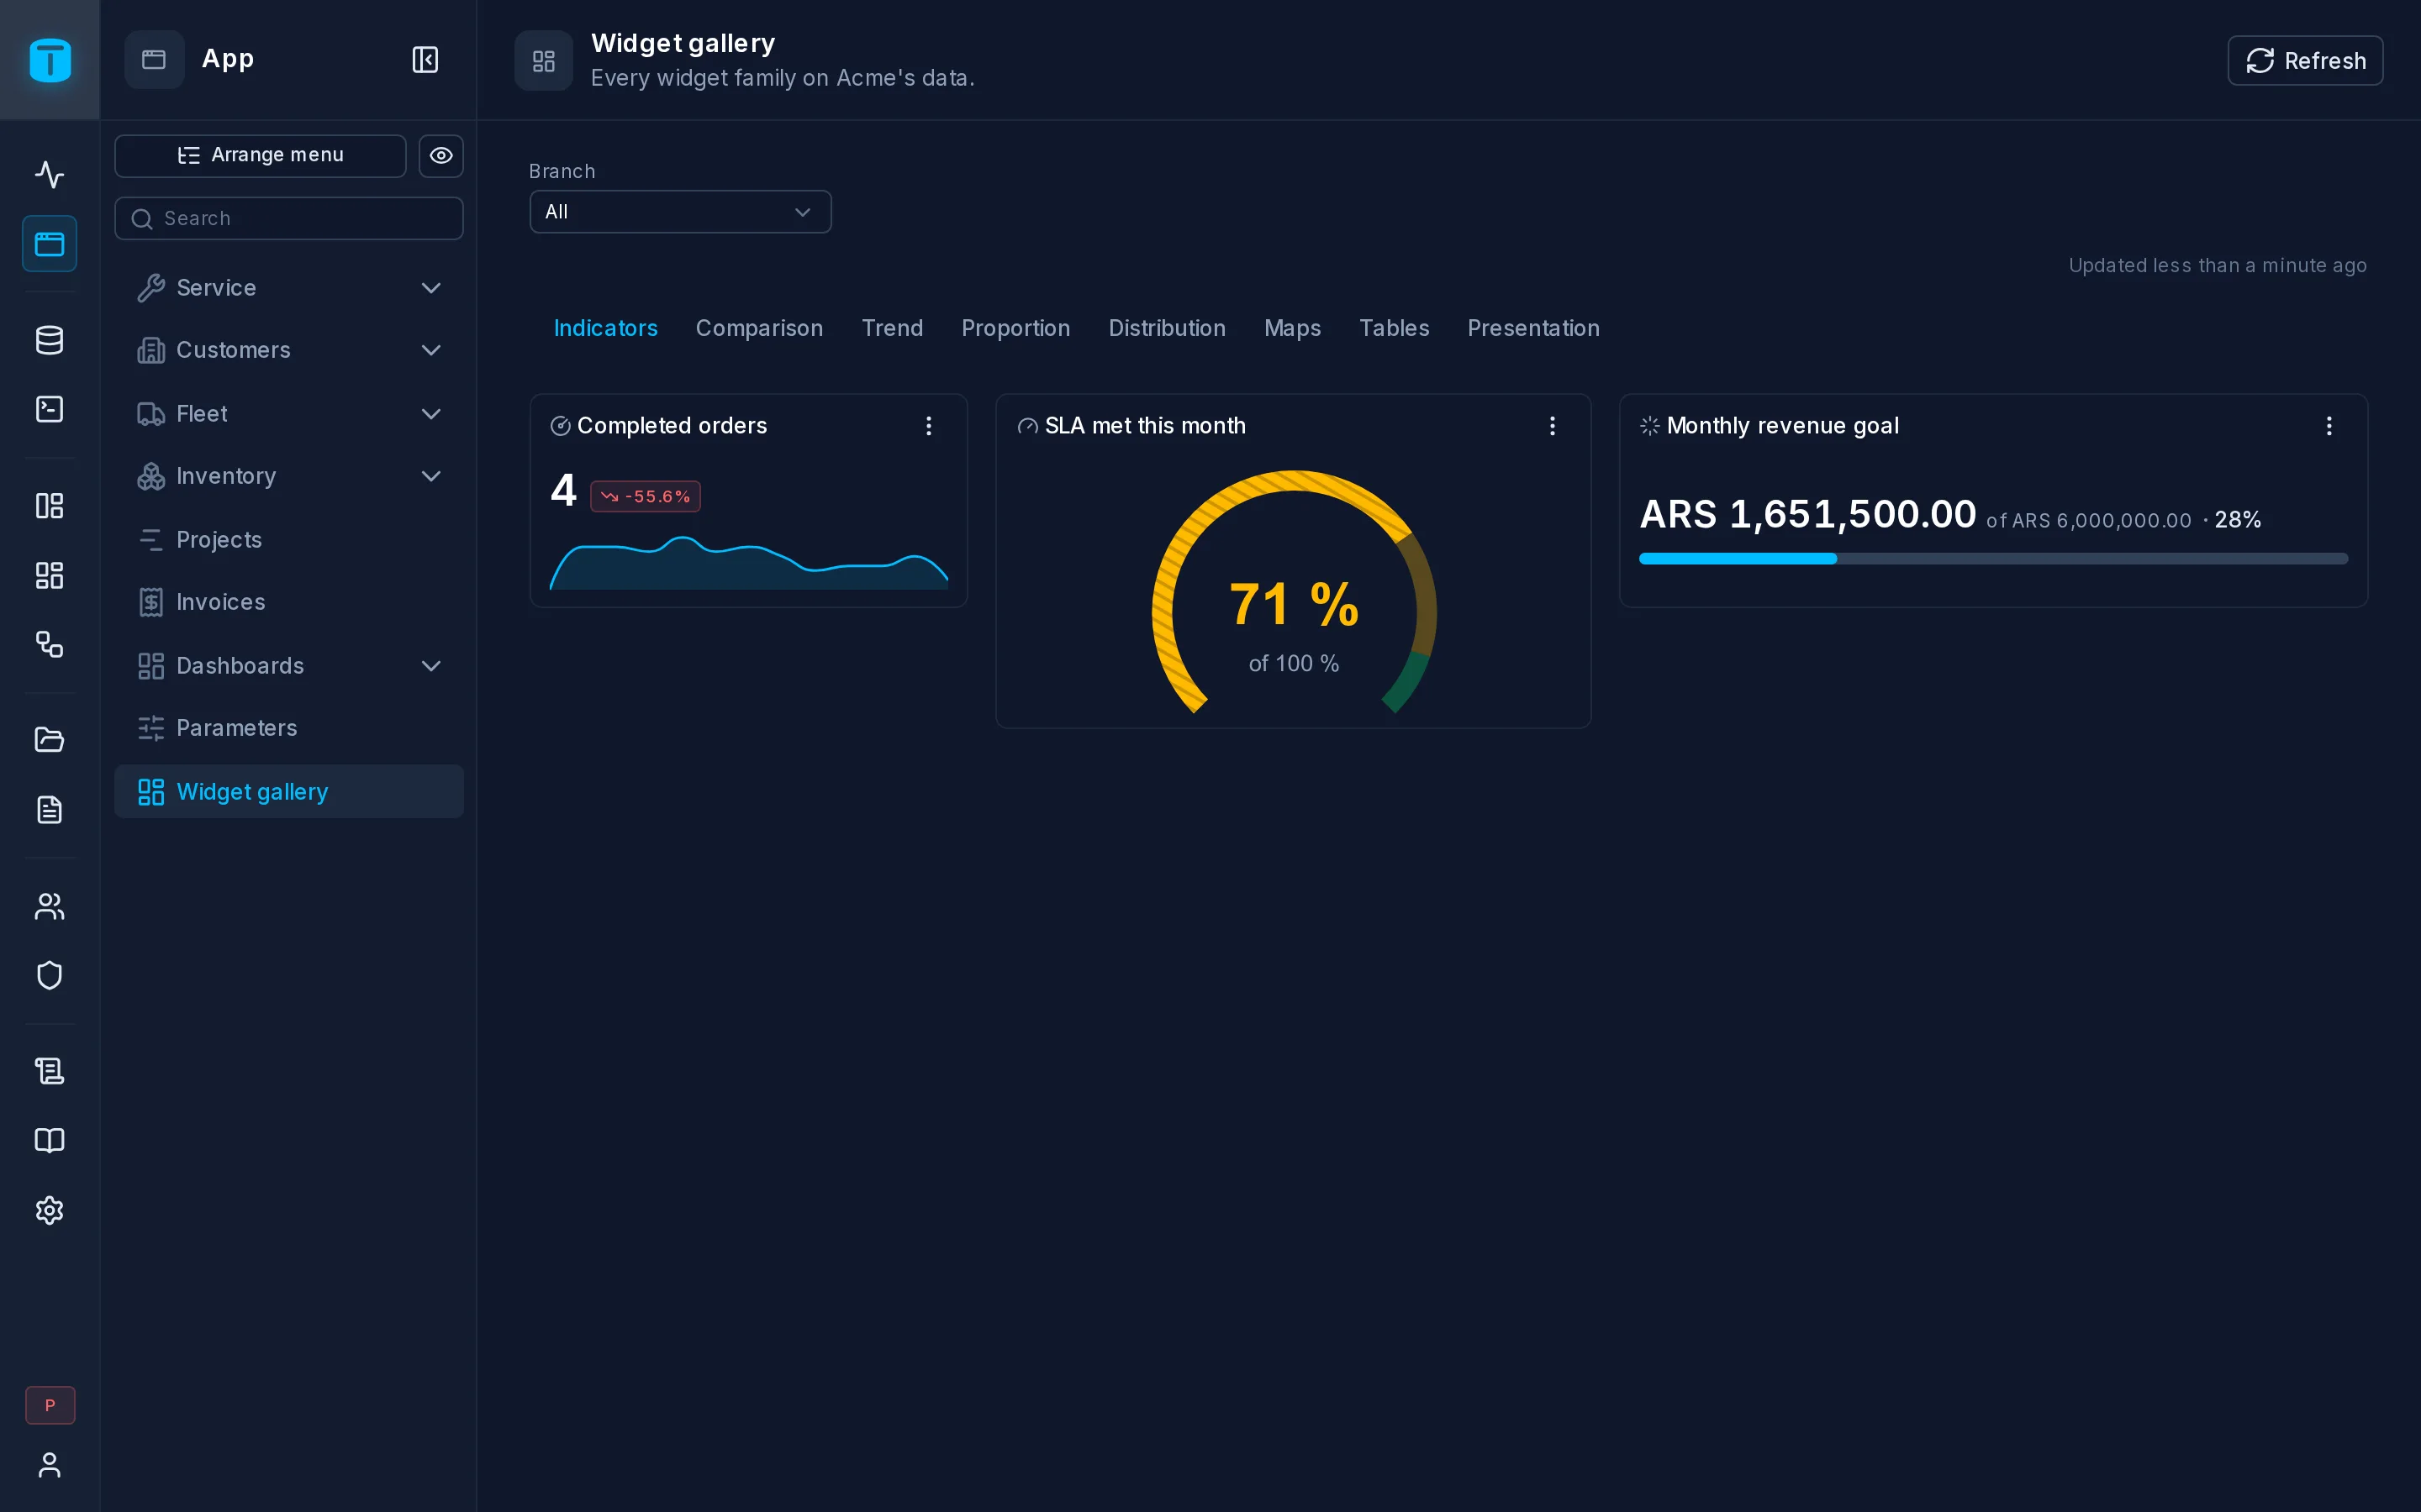Open the database icon in left rail
Screen dimensions: 2421x1512
[x=49, y=340]
